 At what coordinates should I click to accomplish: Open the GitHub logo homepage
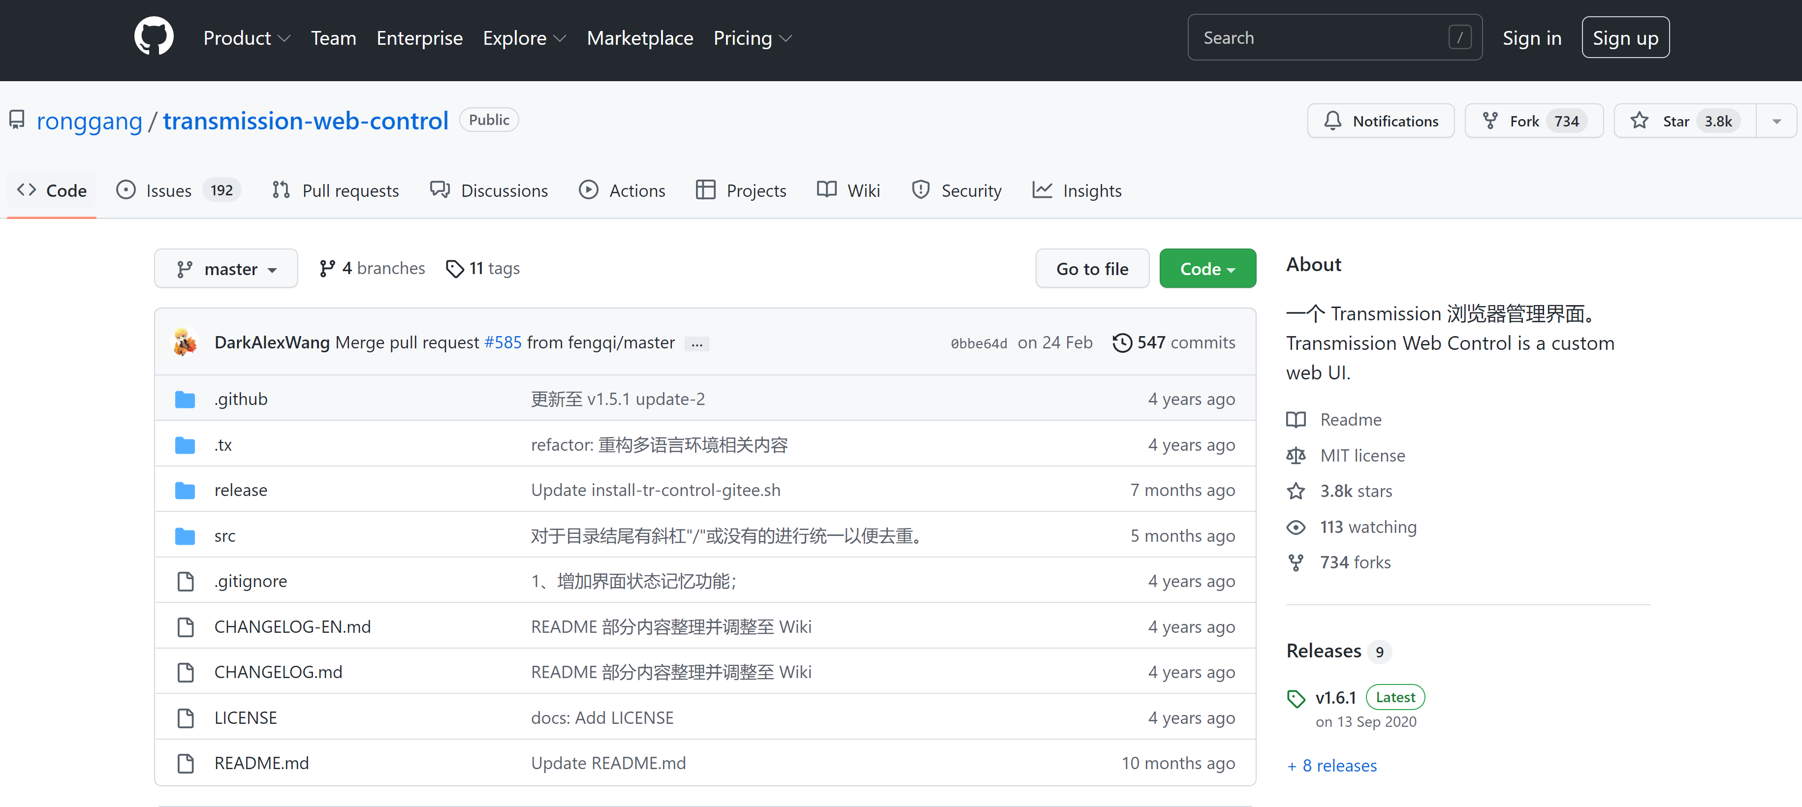coord(154,37)
